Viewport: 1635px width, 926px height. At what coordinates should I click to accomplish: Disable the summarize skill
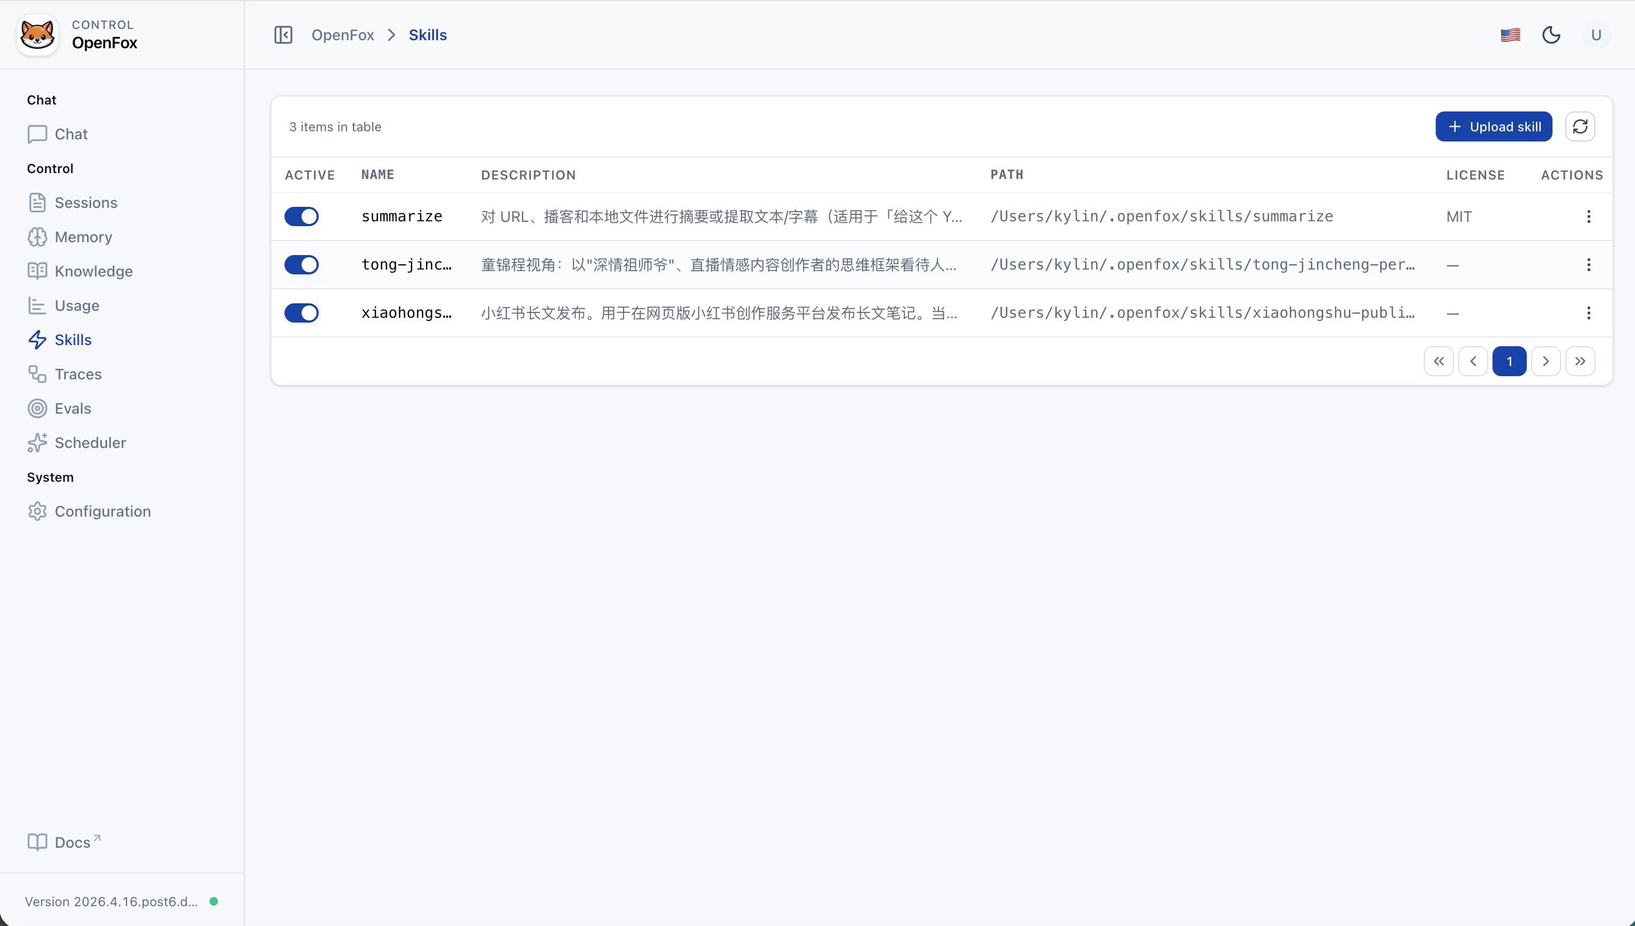(x=301, y=215)
